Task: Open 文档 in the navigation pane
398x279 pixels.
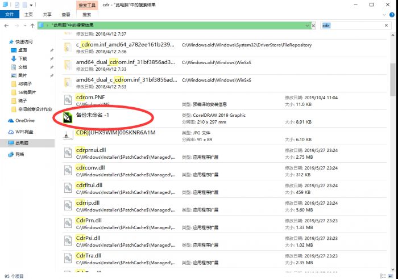Action: click(22, 67)
